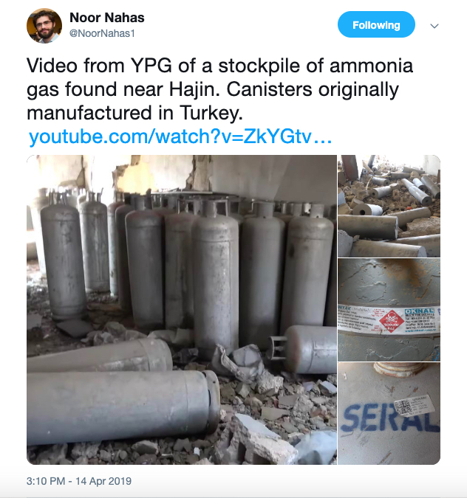Expand the tweet options chevron

coord(434,26)
